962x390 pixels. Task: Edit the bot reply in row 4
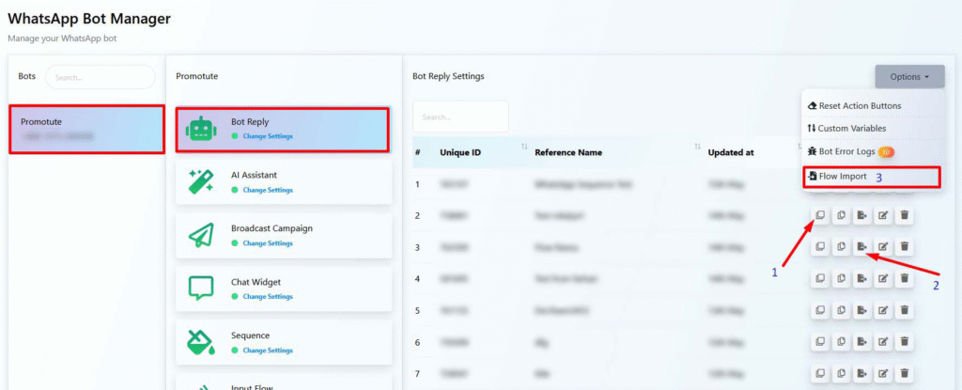(x=883, y=278)
